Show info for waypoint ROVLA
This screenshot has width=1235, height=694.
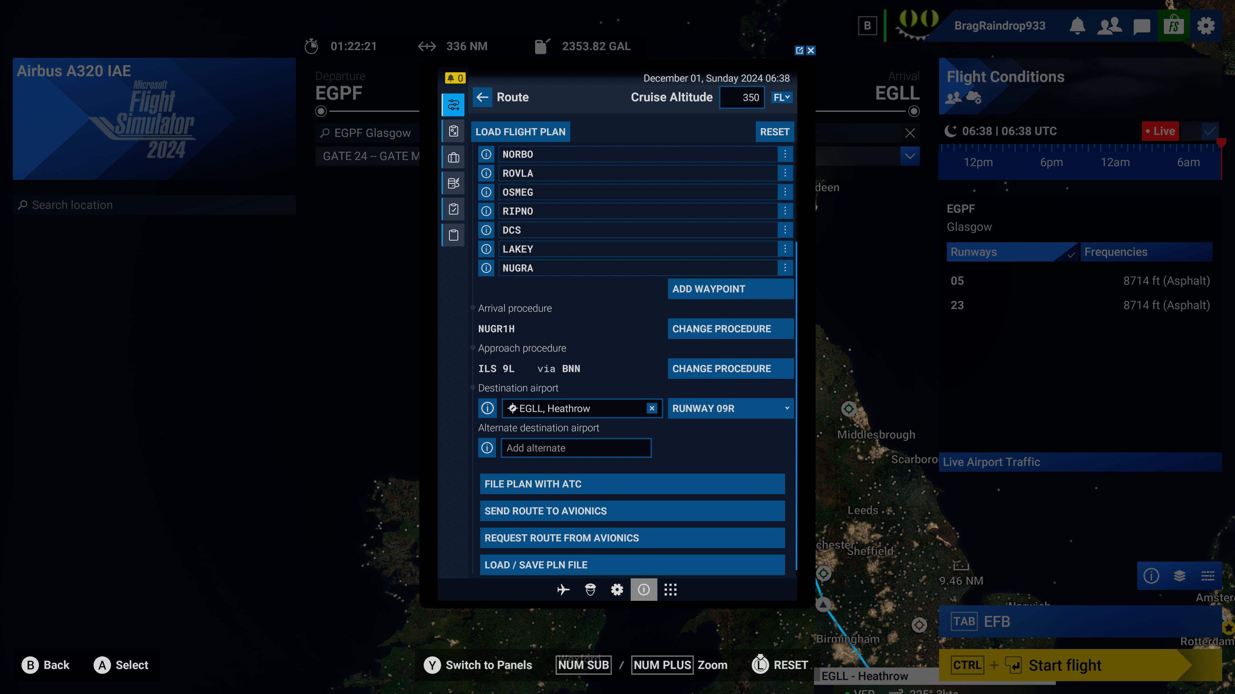pos(486,173)
